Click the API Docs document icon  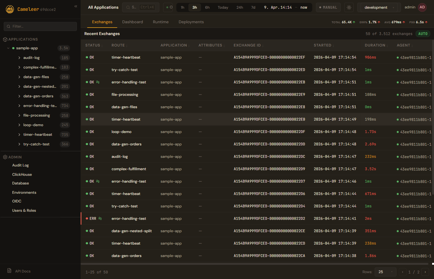(9, 271)
